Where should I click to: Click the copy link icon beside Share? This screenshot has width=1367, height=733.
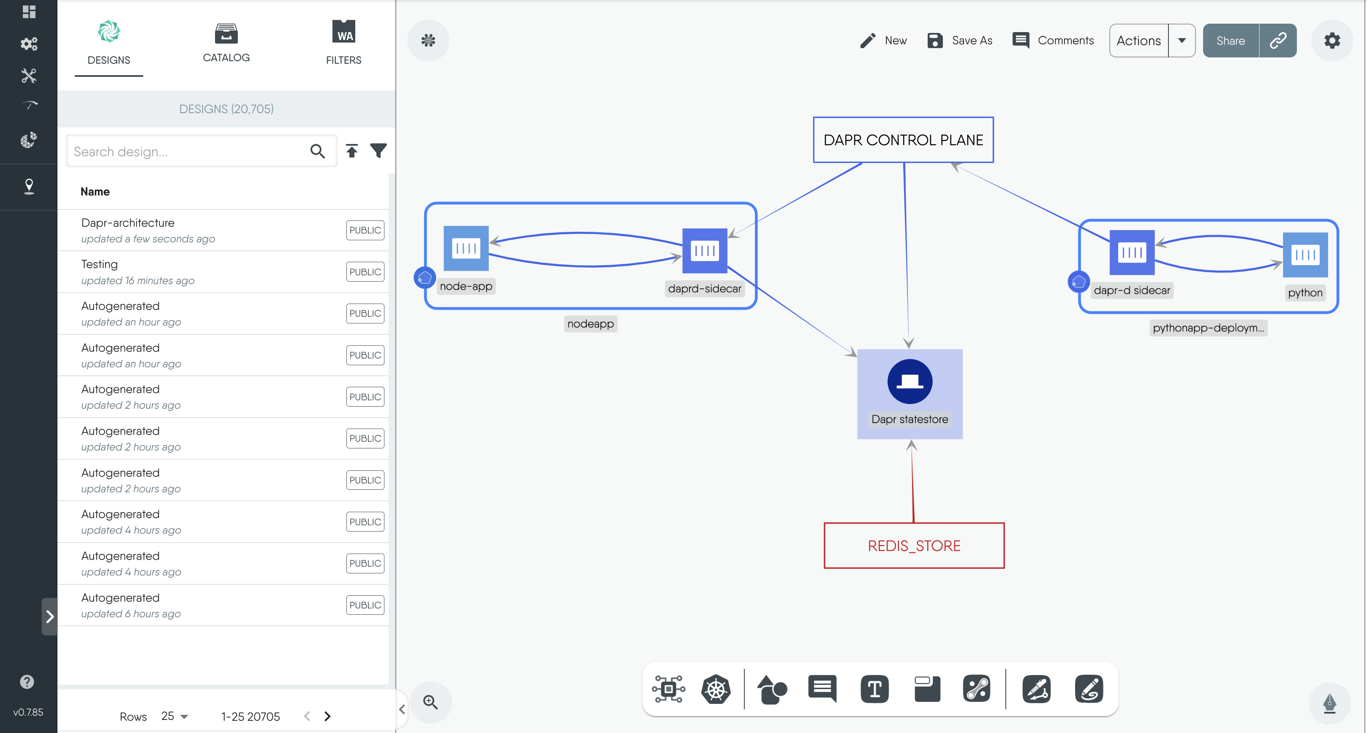click(1278, 40)
